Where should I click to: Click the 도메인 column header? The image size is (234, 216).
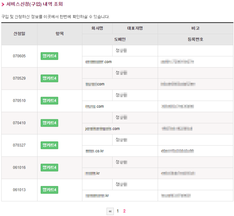(x=120, y=40)
